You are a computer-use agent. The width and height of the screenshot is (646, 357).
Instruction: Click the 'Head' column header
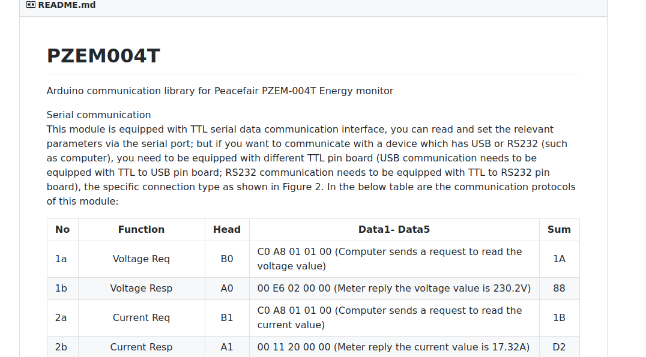pos(227,230)
